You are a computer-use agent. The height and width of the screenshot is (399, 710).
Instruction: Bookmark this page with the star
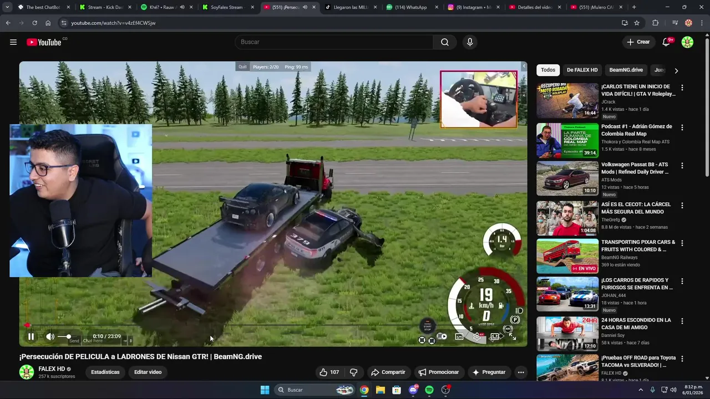click(x=637, y=23)
